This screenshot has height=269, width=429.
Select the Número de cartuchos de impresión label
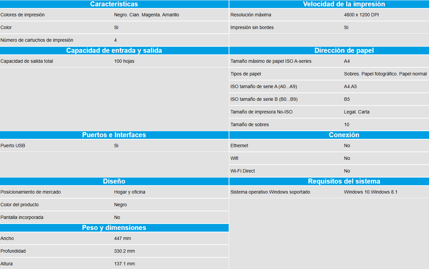(x=37, y=40)
